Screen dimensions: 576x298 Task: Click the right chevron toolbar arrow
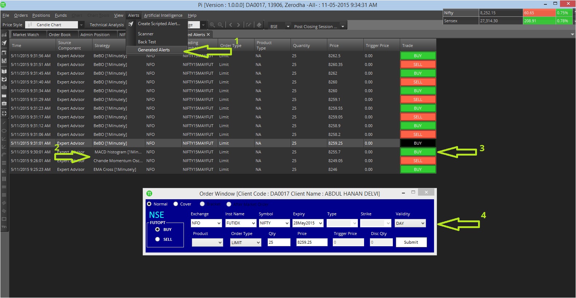pyautogui.click(x=238, y=25)
